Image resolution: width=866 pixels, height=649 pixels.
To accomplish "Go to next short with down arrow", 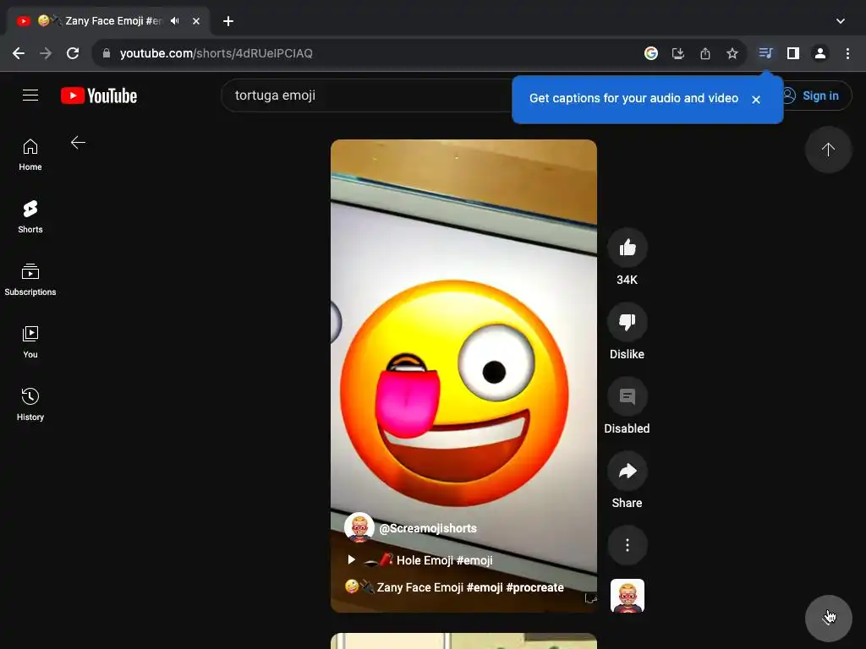I will 828,618.
